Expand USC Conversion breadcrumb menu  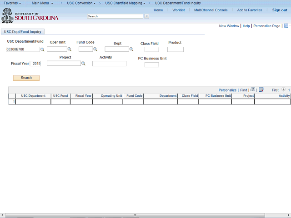point(81,3)
